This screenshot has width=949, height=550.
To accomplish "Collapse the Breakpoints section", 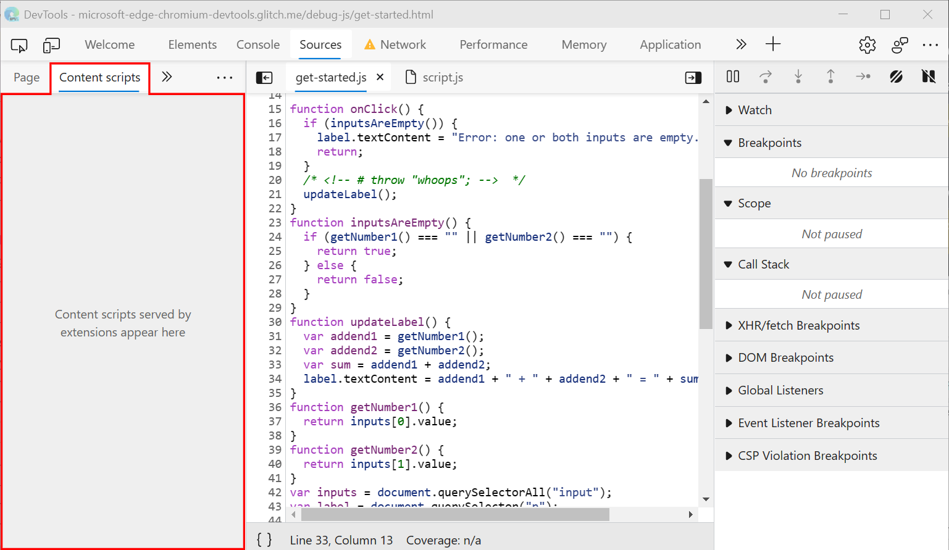I will click(x=832, y=143).
